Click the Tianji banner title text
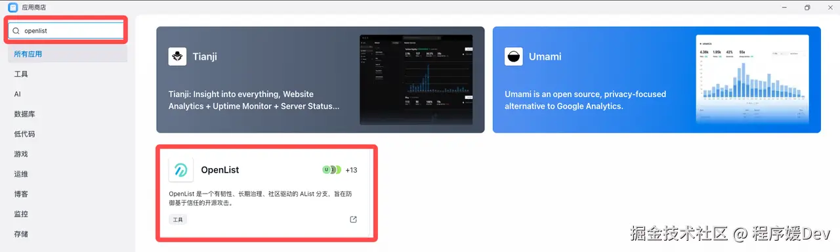Viewport: 840px width, 252px height. 205,56
